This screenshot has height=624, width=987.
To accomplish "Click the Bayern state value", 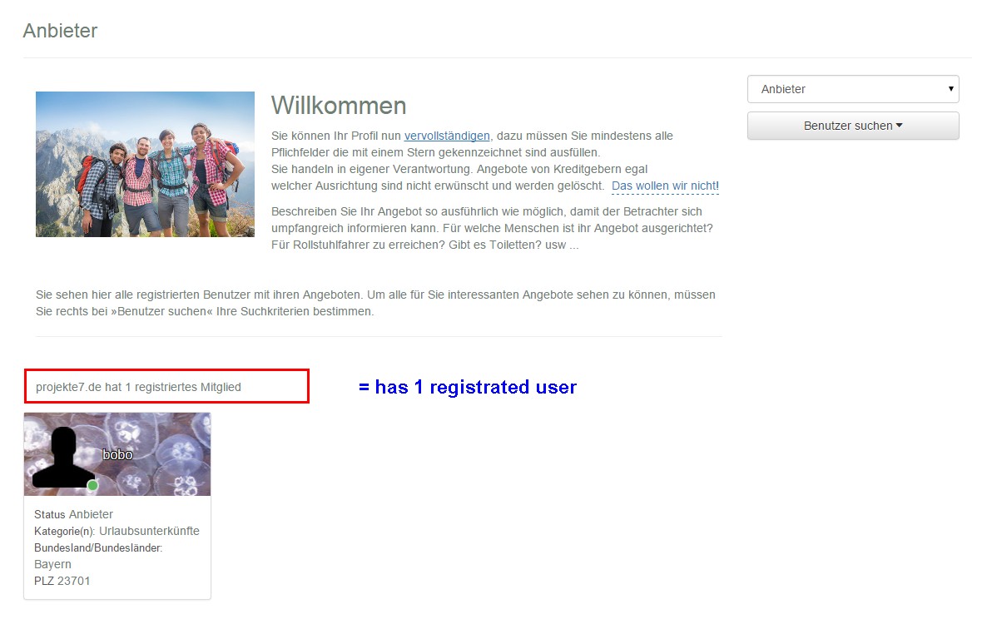I will tap(53, 564).
